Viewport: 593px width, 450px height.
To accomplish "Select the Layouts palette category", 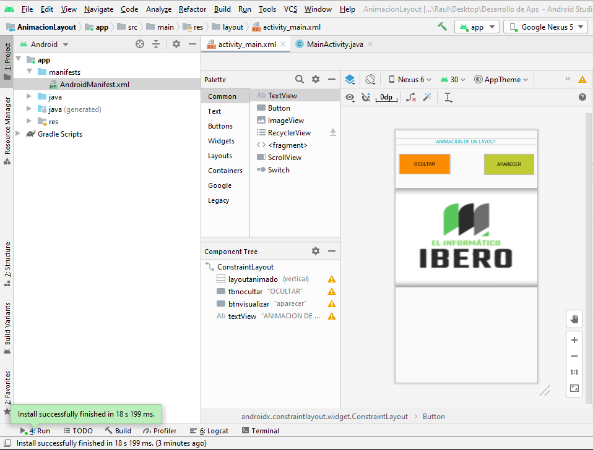I will pos(220,156).
